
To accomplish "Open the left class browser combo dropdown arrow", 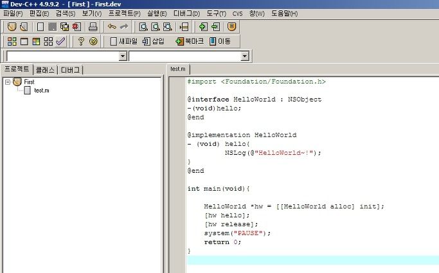I will [123, 57].
